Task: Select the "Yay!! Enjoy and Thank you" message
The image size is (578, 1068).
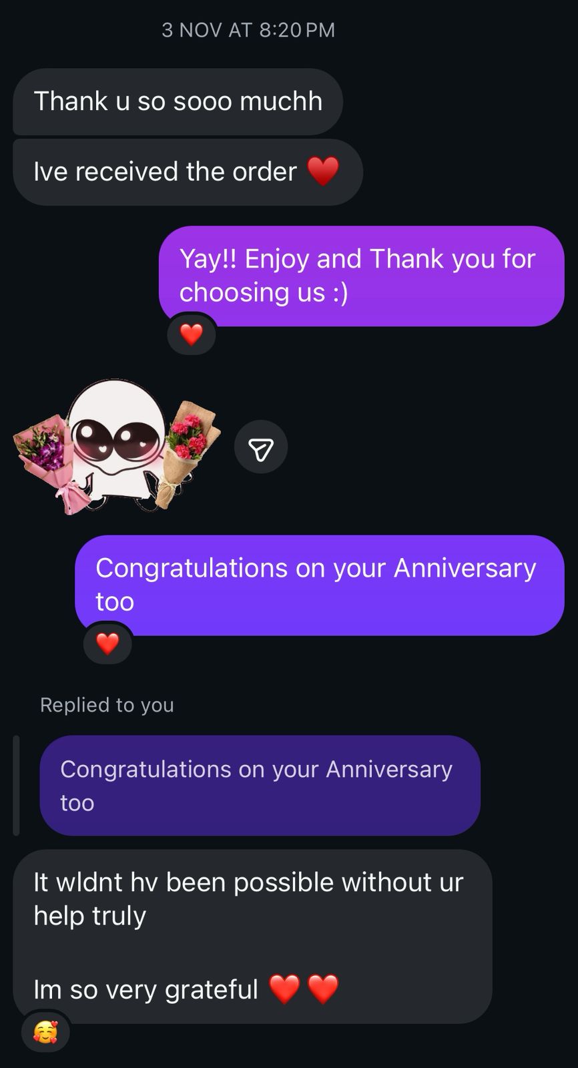Action: coord(362,276)
